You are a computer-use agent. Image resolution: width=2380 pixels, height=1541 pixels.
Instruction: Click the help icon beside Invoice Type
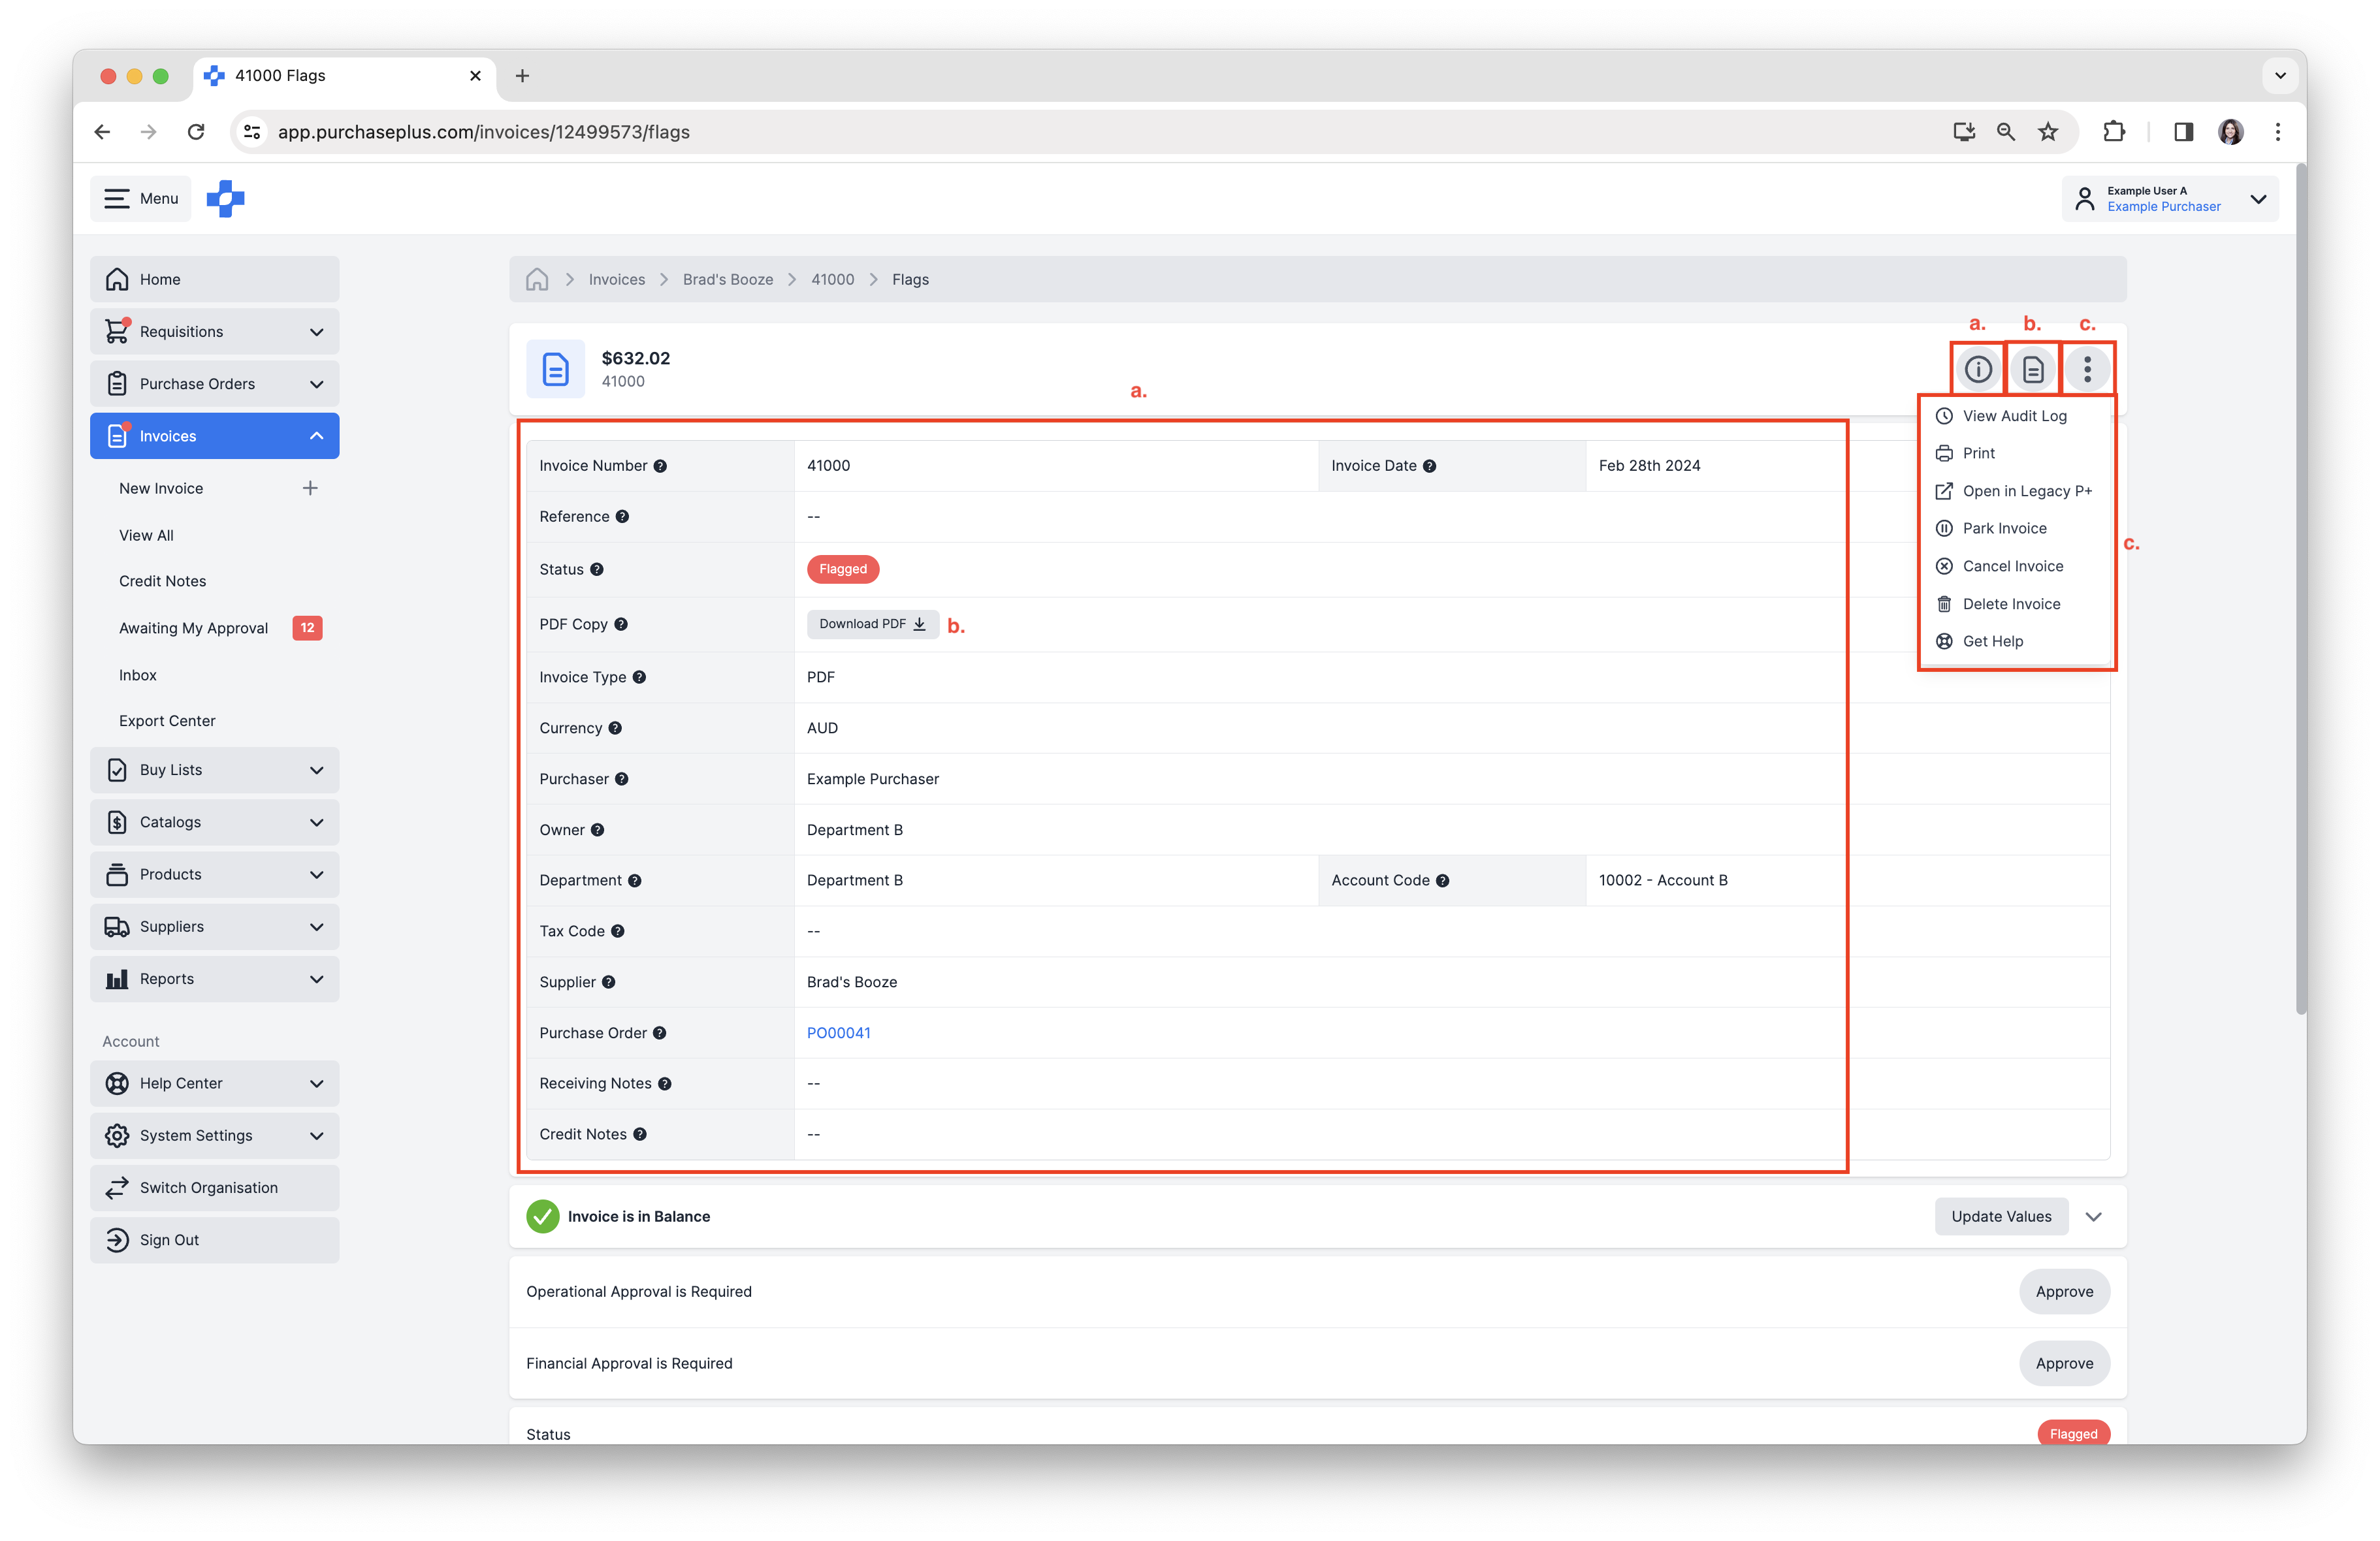coord(639,677)
